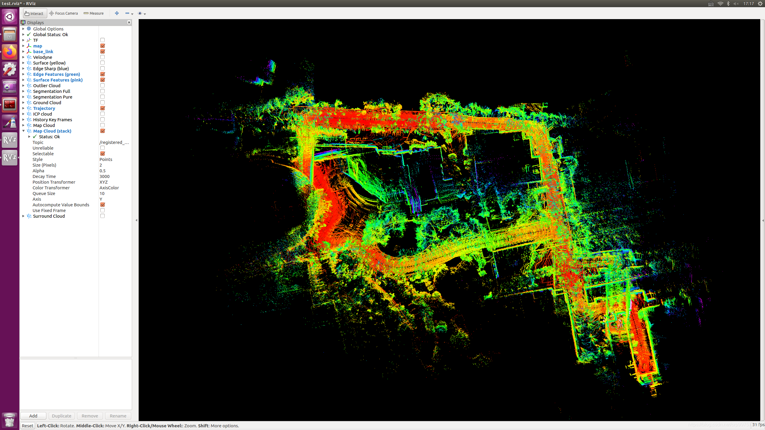This screenshot has width=765, height=430.
Task: Click the Add display button
Action: click(33, 416)
